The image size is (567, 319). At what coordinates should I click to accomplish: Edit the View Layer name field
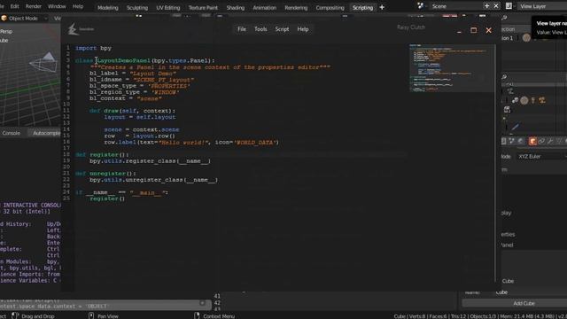pyautogui.click(x=542, y=6)
